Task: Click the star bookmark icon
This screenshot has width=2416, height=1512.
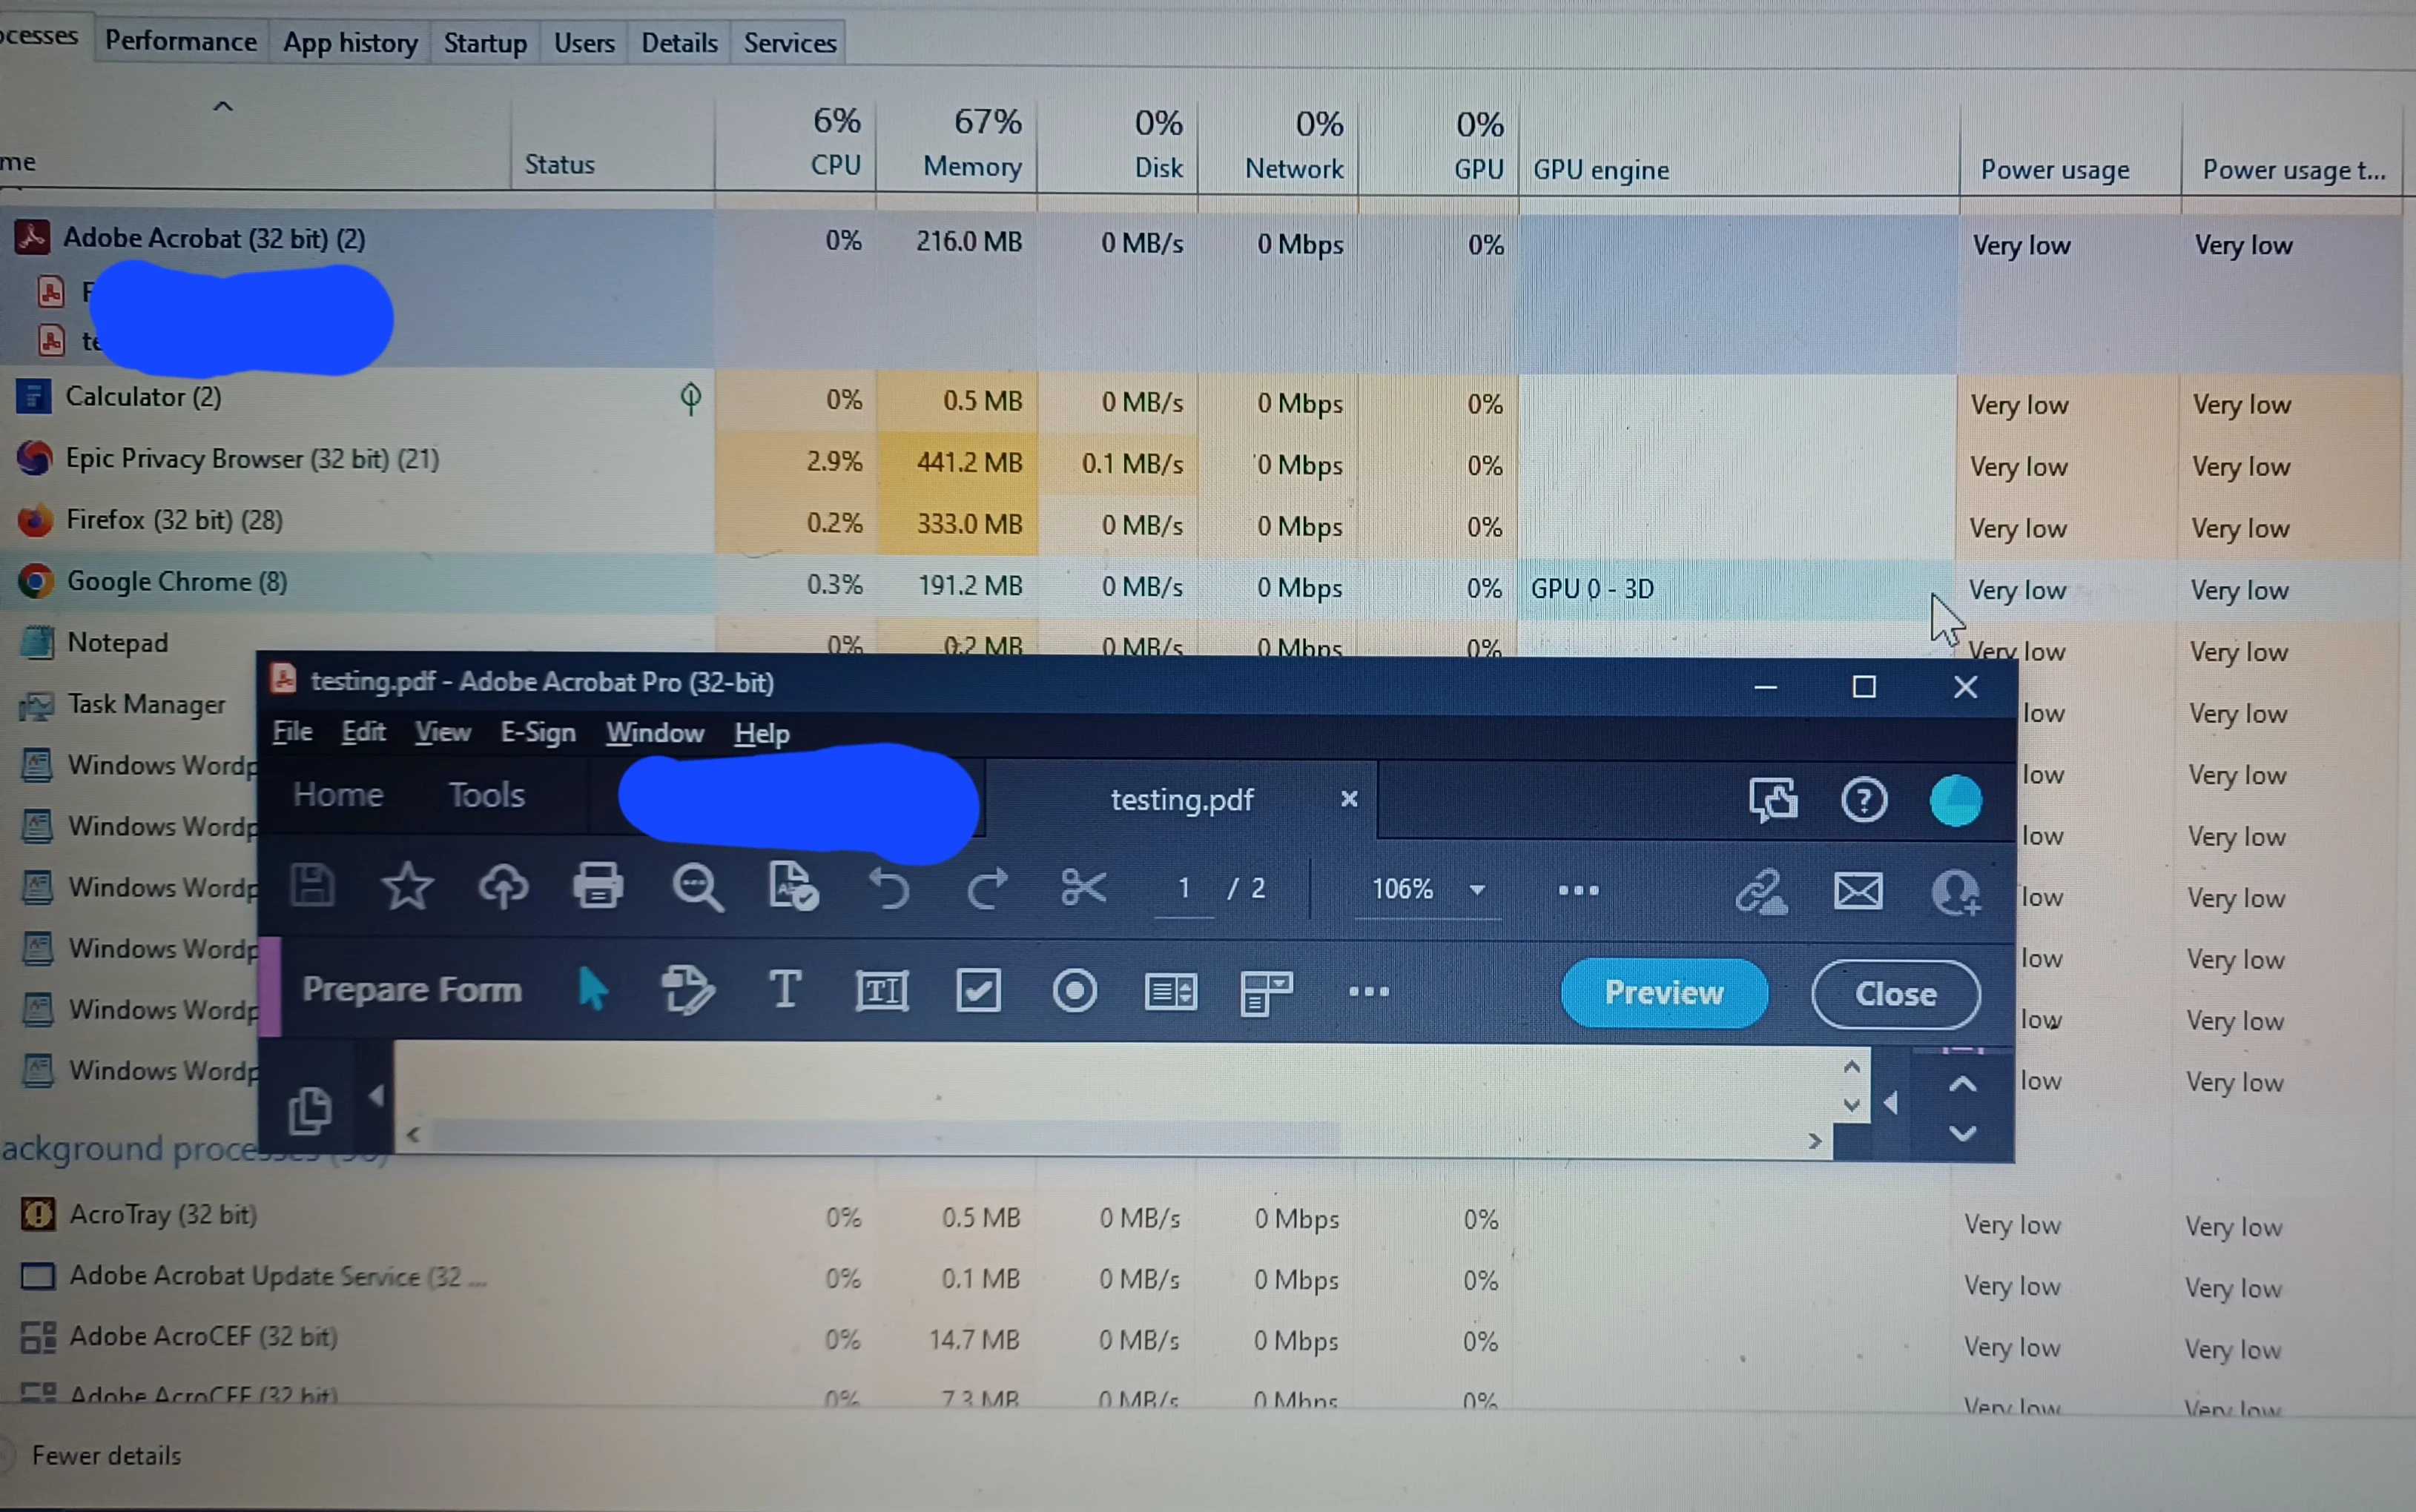Action: [x=408, y=887]
